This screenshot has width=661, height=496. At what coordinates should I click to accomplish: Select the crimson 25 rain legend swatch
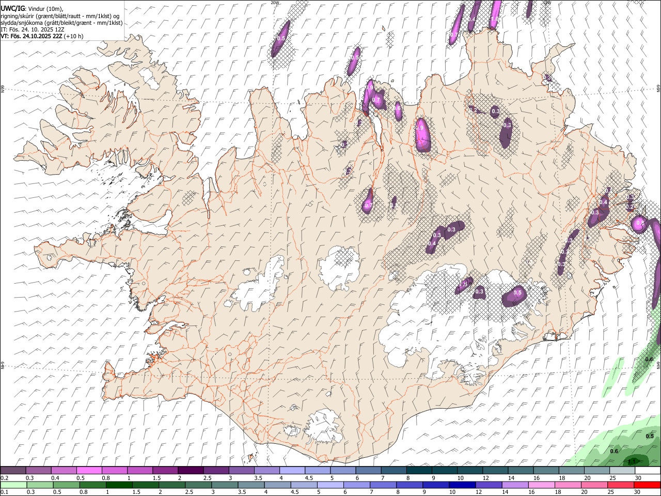[x=621, y=485]
